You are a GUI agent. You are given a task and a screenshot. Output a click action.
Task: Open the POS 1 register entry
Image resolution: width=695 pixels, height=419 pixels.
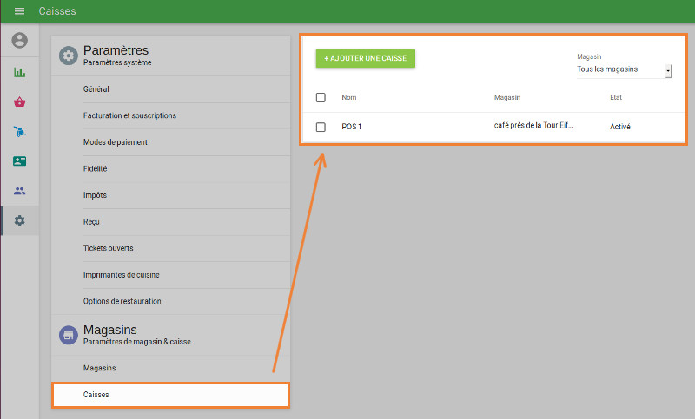tap(352, 127)
